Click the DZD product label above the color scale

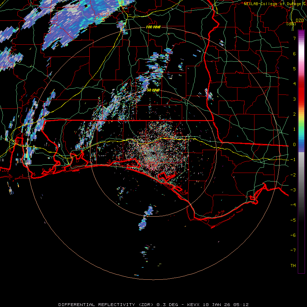point(300,20)
